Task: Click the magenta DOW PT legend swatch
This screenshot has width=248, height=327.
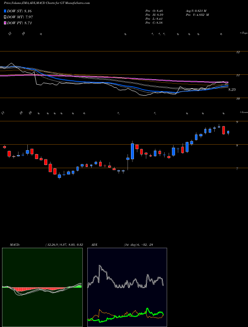Action: point(5,23)
